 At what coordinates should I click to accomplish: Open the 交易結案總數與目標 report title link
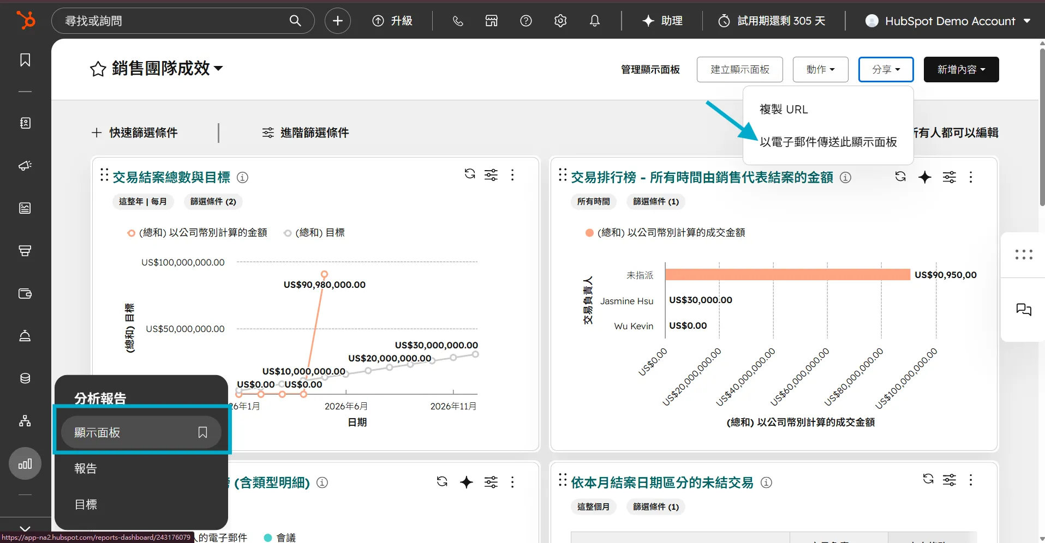(x=171, y=177)
